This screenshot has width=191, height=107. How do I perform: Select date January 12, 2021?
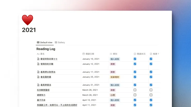click(x=91, y=64)
